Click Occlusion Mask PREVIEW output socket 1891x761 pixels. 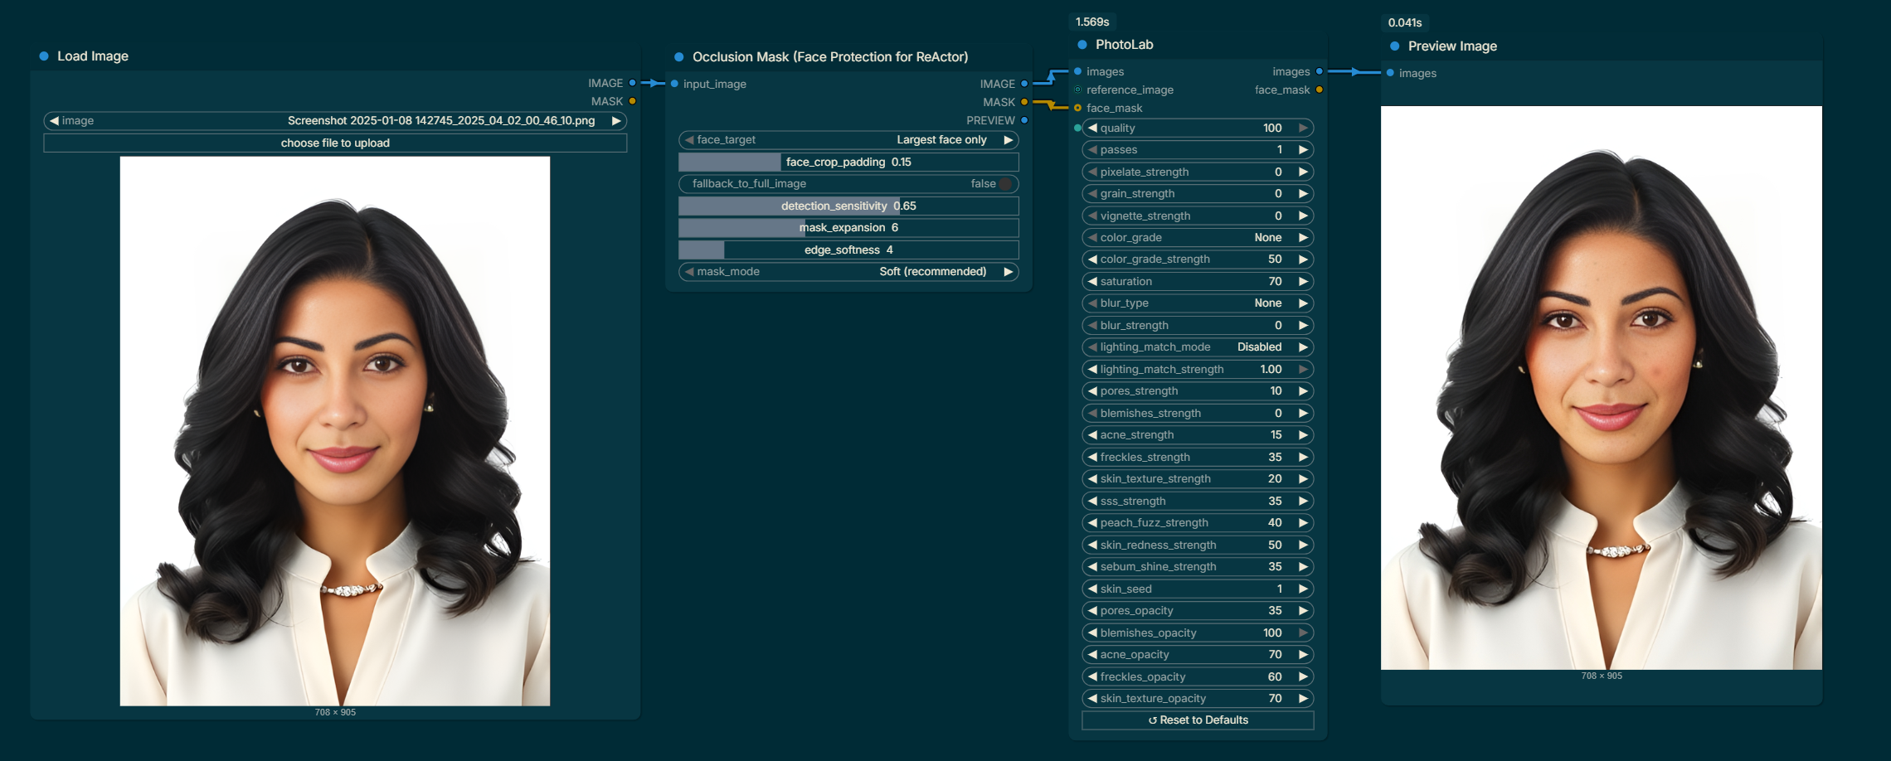(x=1024, y=120)
